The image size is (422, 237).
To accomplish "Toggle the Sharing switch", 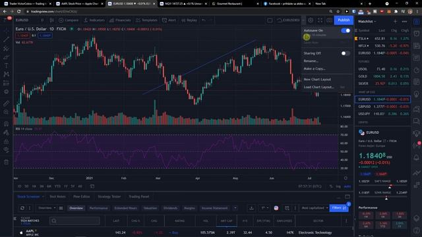I will 346,53.
